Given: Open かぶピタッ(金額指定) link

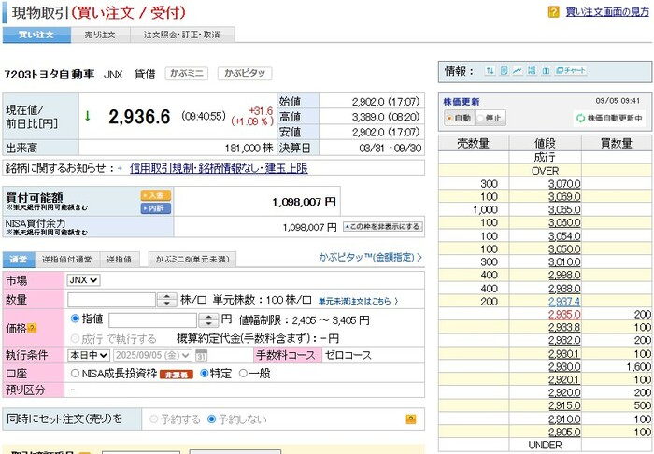Looking at the screenshot, I should 370,257.
